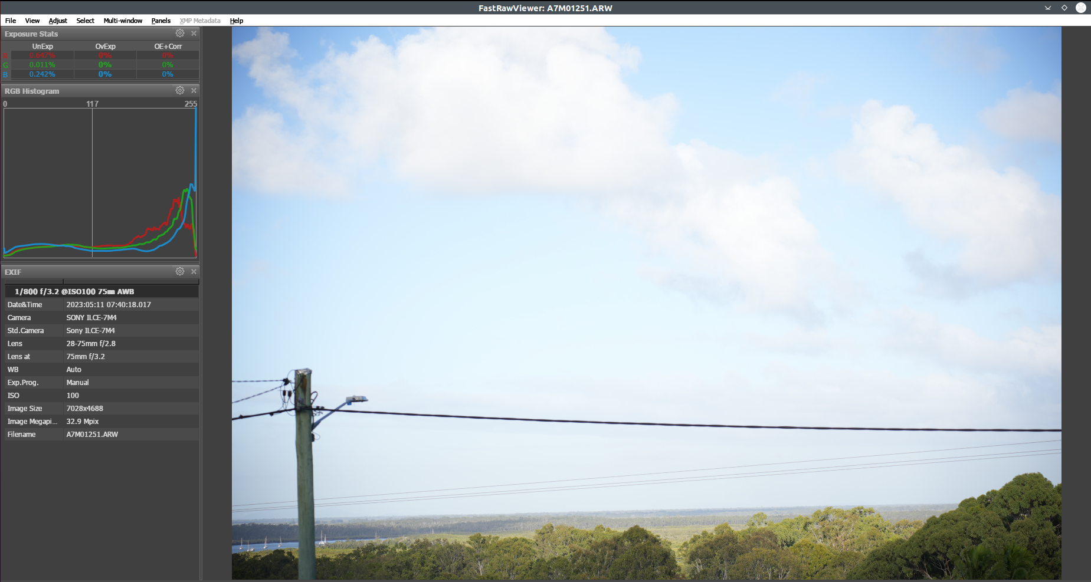Expand the Multi-window menu
The width and height of the screenshot is (1091, 582).
coord(123,21)
